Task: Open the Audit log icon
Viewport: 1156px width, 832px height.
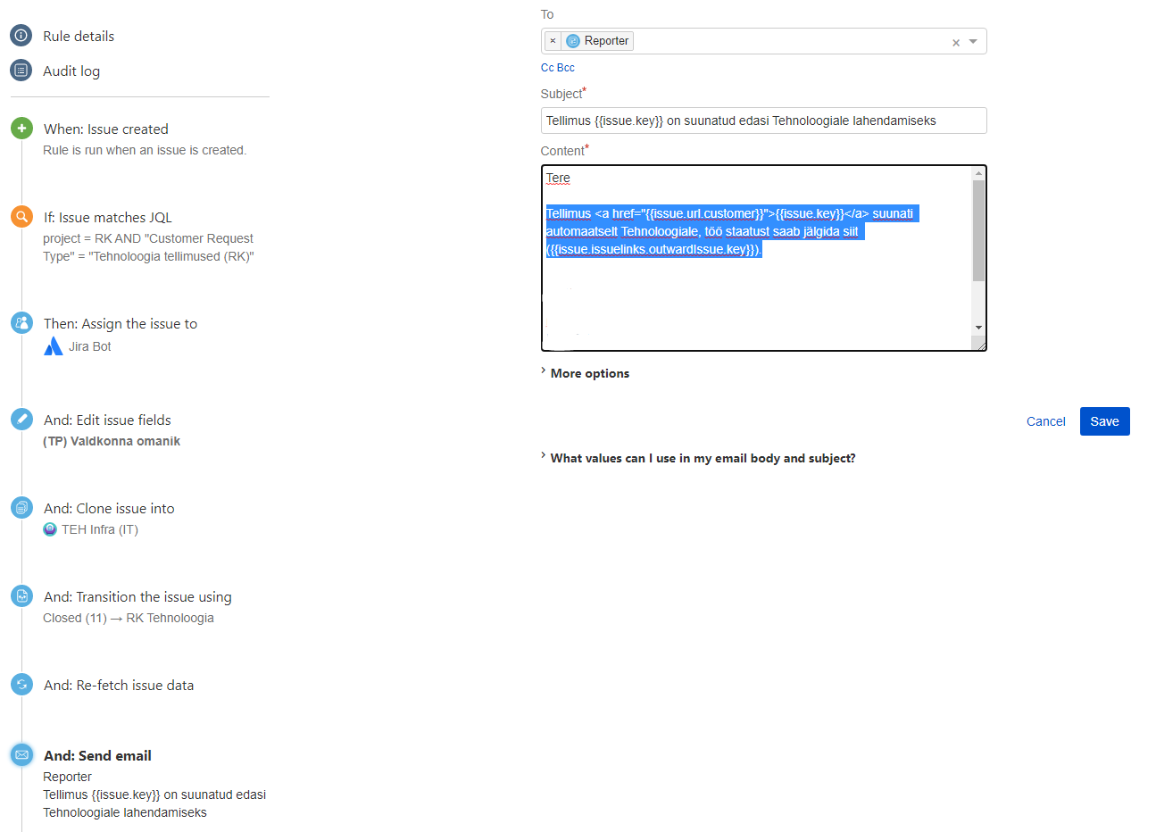Action: pos(21,70)
